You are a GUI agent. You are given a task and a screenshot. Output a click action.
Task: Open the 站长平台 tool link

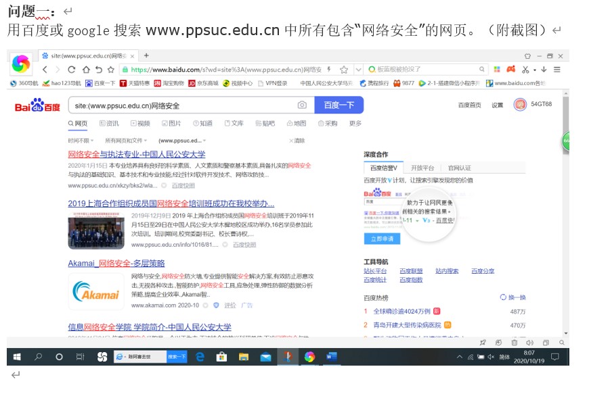coord(375,271)
